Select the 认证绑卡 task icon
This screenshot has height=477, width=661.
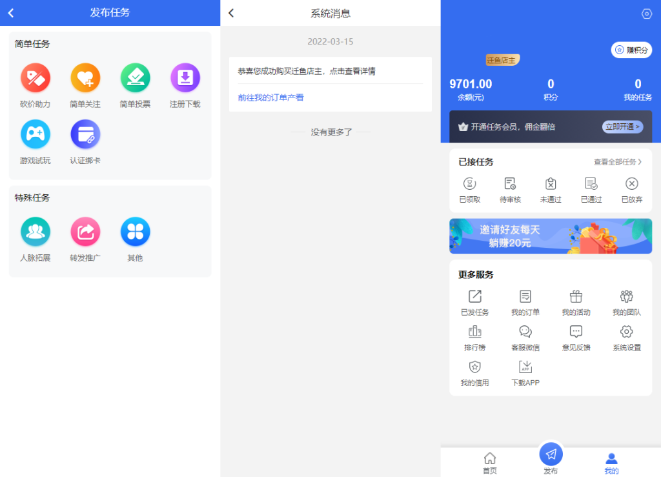click(x=85, y=134)
